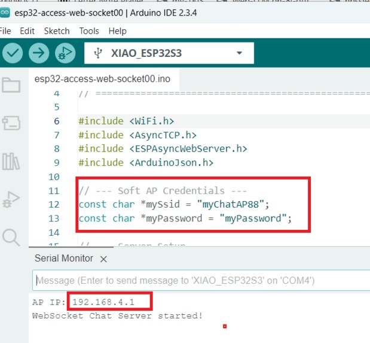Screen dimensions: 370x343
Task: Click the 192.168.4.1 IP address output
Action: tap(103, 302)
